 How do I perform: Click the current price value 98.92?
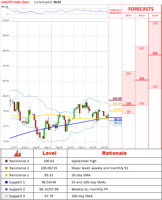(57, 2)
